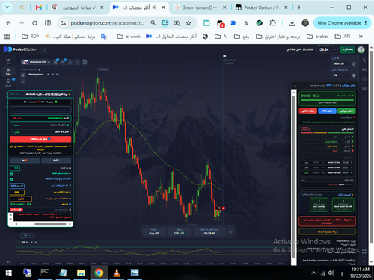Open the account balance 129.34 dropdown
Viewport: 374px width, 280px height.
click(x=327, y=49)
